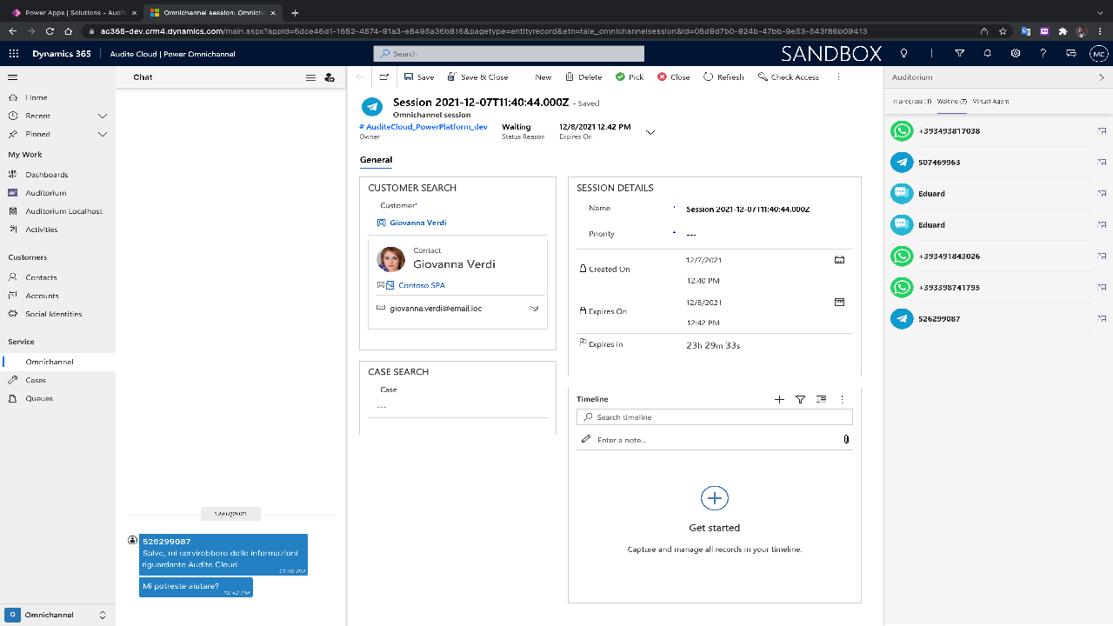Screen dimensions: 1113x626
Task: Collapse the Auditorium side panel arrow
Action: coord(1102,77)
